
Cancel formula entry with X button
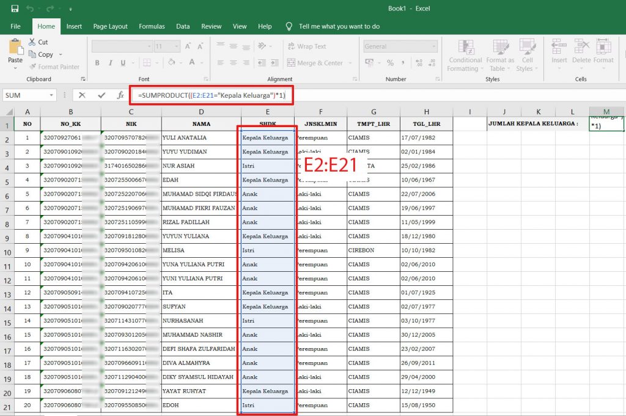[82, 95]
